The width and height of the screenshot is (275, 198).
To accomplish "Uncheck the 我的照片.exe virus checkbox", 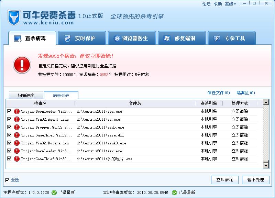I will [9, 158].
